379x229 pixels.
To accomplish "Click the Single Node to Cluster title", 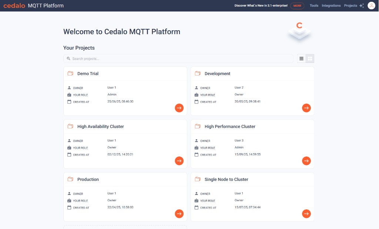I will tap(226, 179).
